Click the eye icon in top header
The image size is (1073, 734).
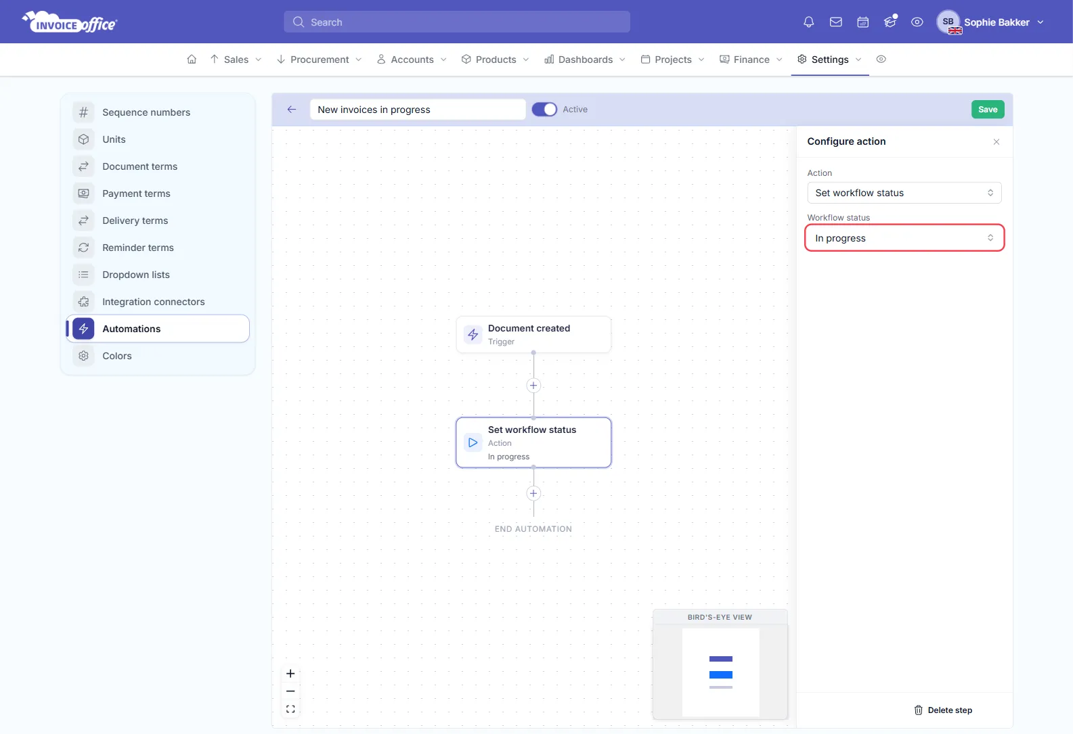click(x=917, y=22)
